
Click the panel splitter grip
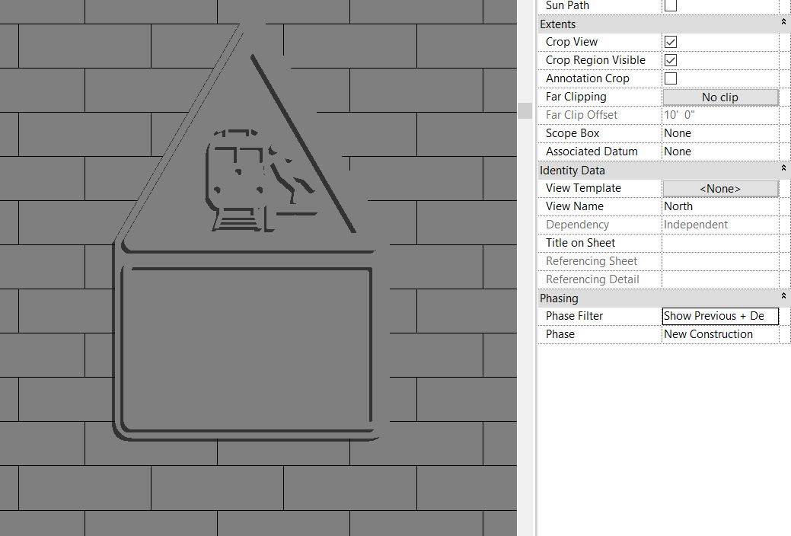coord(525,110)
